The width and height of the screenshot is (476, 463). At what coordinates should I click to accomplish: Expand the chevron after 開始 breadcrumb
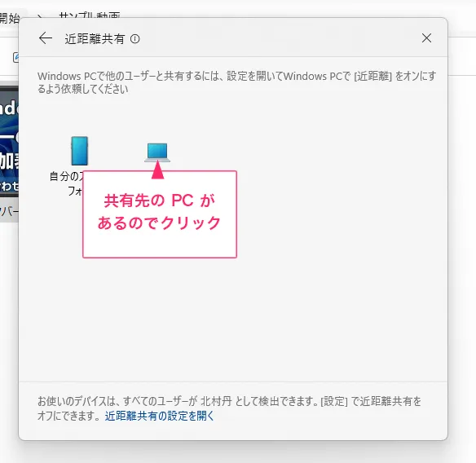(x=39, y=15)
